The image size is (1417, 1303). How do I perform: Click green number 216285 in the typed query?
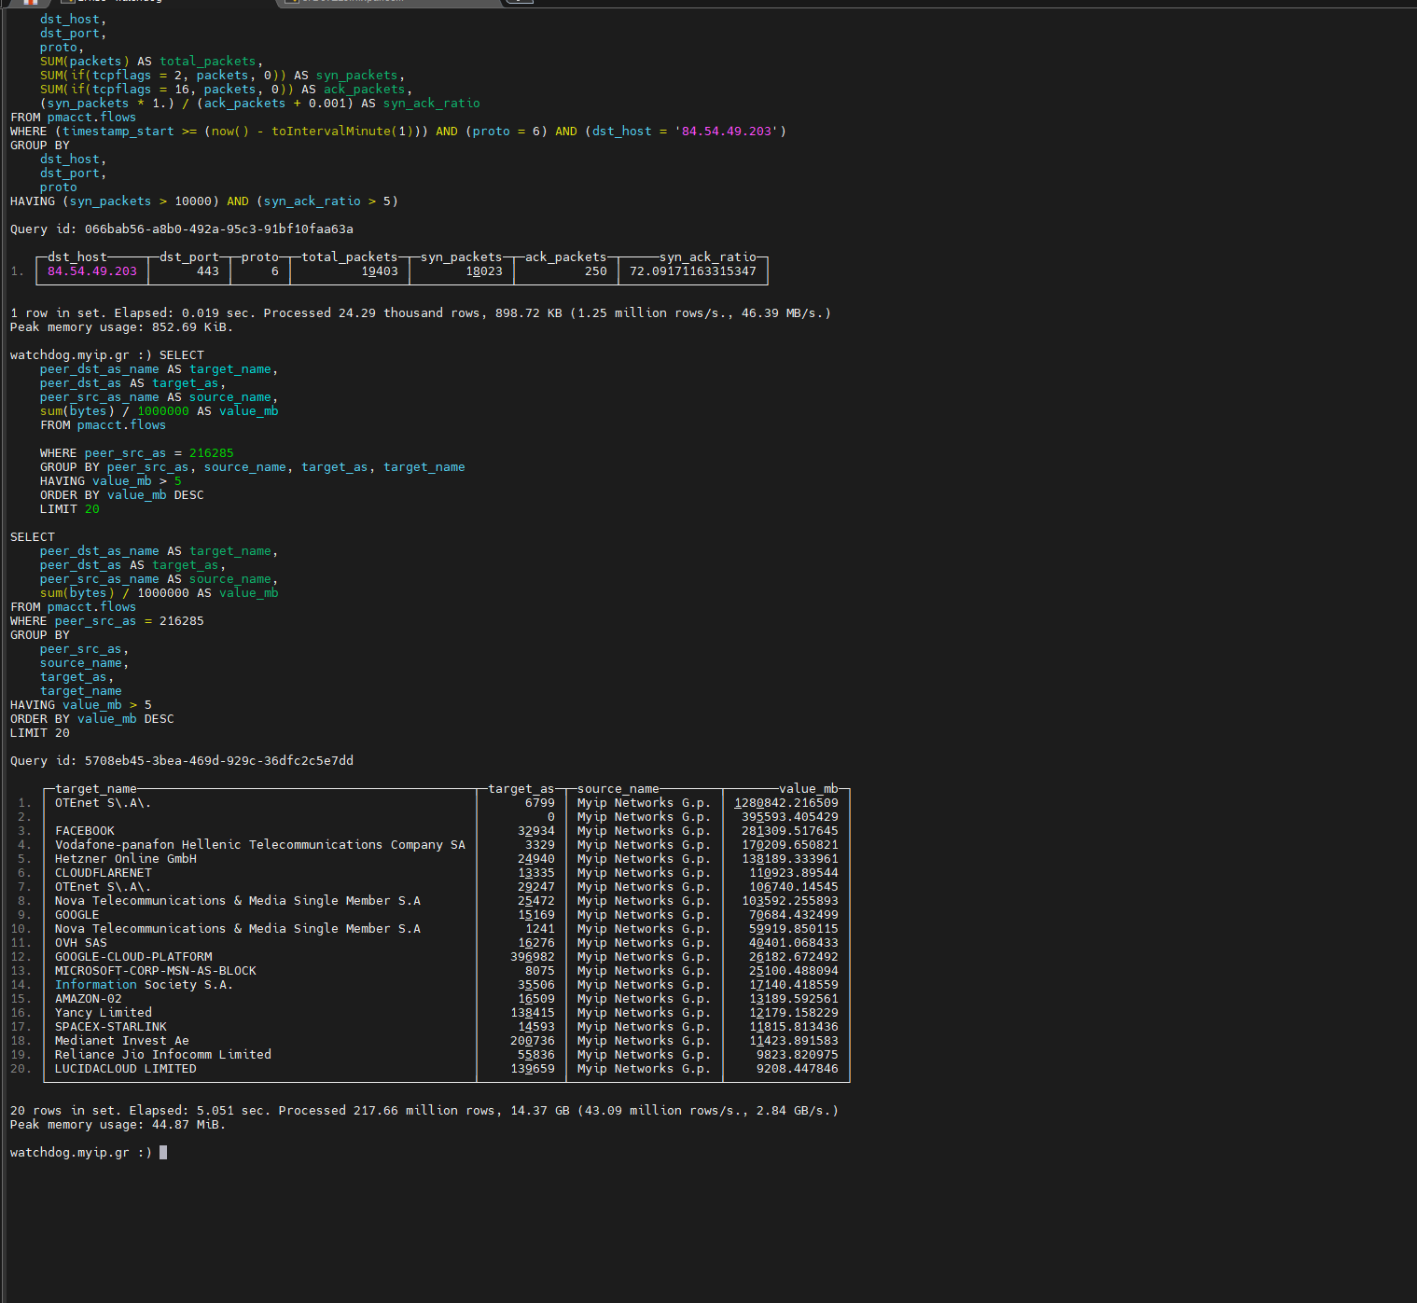212,453
